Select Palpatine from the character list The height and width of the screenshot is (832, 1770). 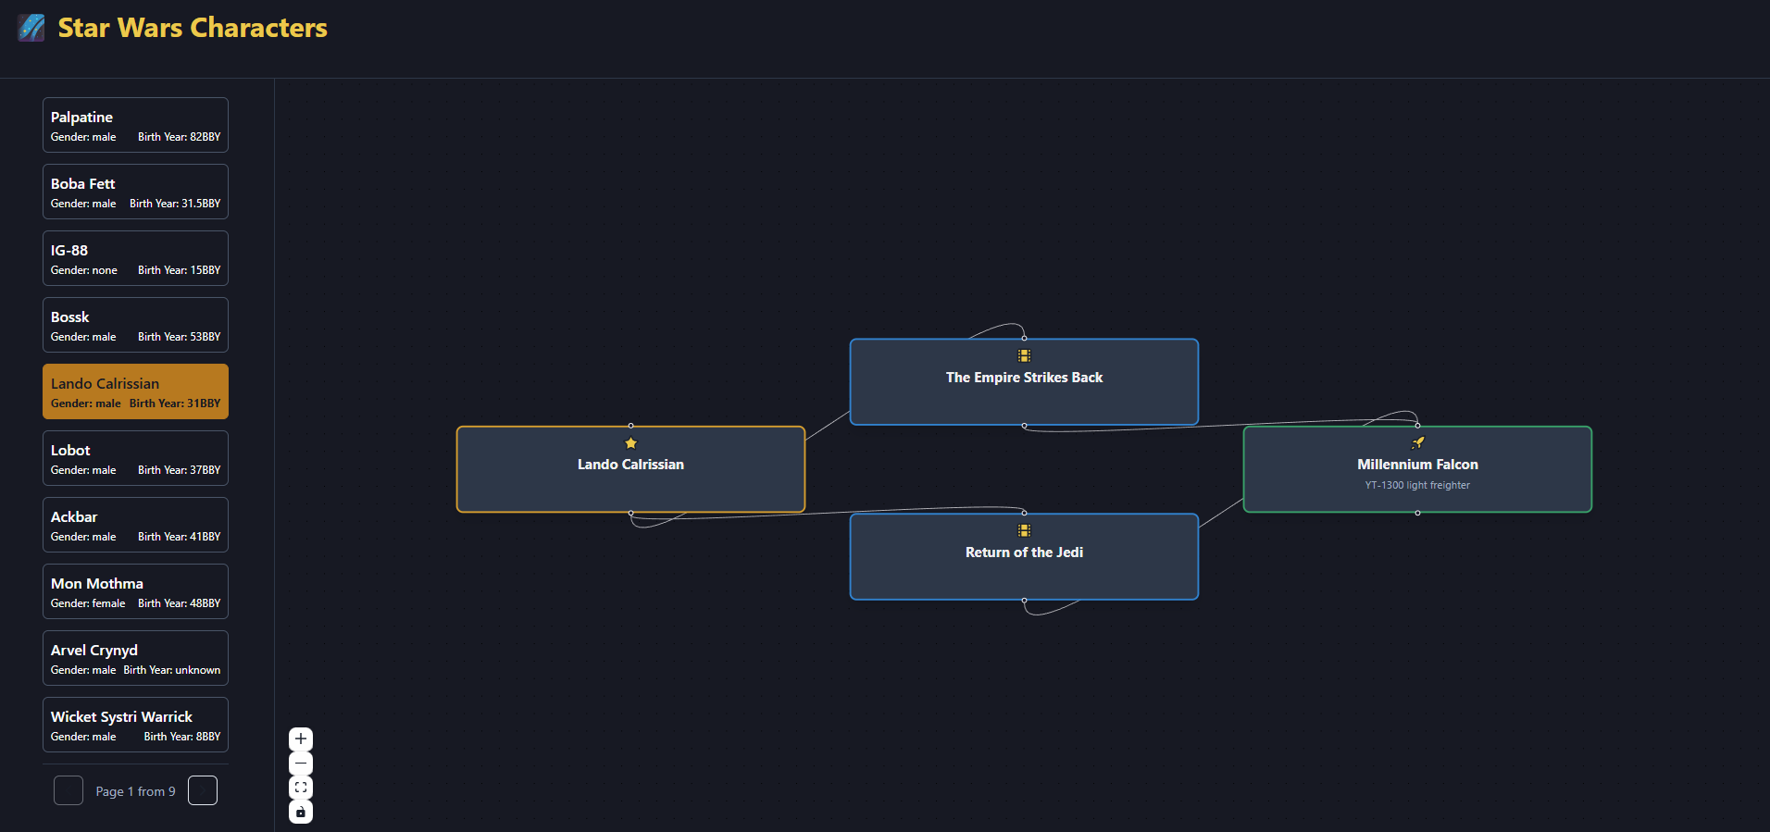pyautogui.click(x=135, y=125)
